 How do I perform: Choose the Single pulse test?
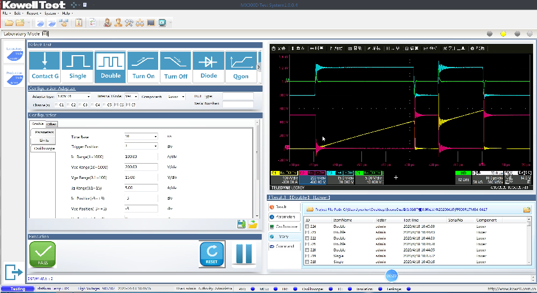78,67
